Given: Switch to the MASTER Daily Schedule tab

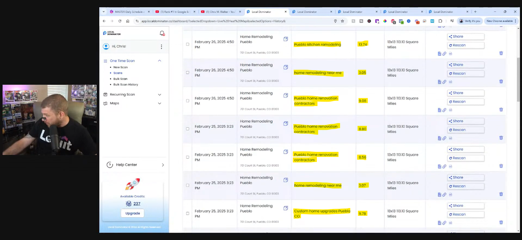Looking at the screenshot, I should pyautogui.click(x=129, y=12).
